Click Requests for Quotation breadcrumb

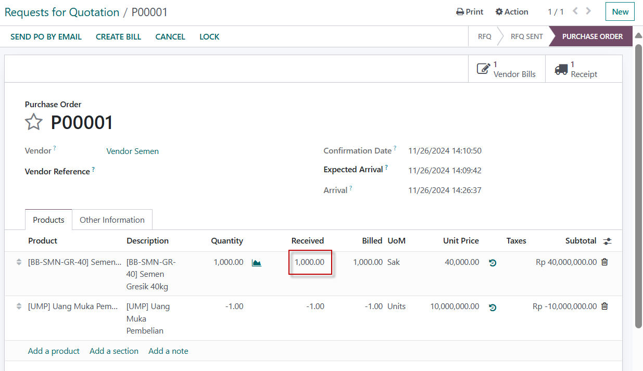pyautogui.click(x=62, y=12)
